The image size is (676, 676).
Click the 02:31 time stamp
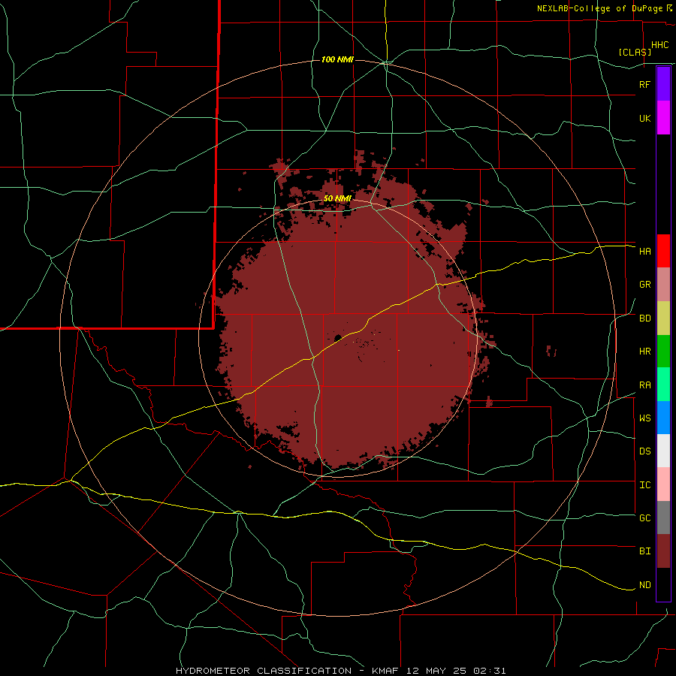coord(489,671)
